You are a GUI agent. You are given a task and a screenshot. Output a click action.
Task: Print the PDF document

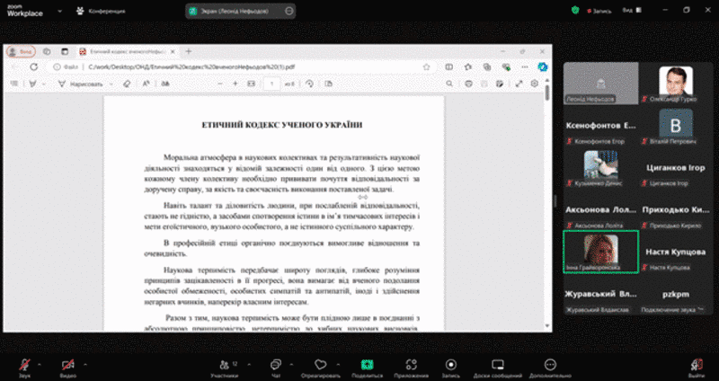point(468,84)
